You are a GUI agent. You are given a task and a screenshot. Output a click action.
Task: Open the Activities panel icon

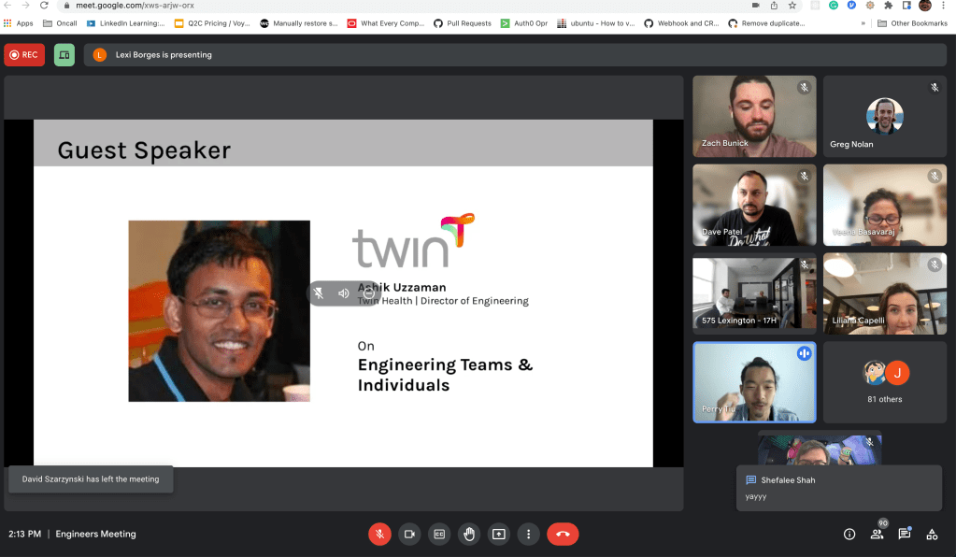pos(932,534)
